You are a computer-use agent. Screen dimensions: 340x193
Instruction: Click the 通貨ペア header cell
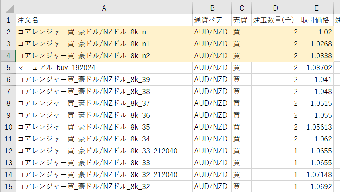pos(212,20)
